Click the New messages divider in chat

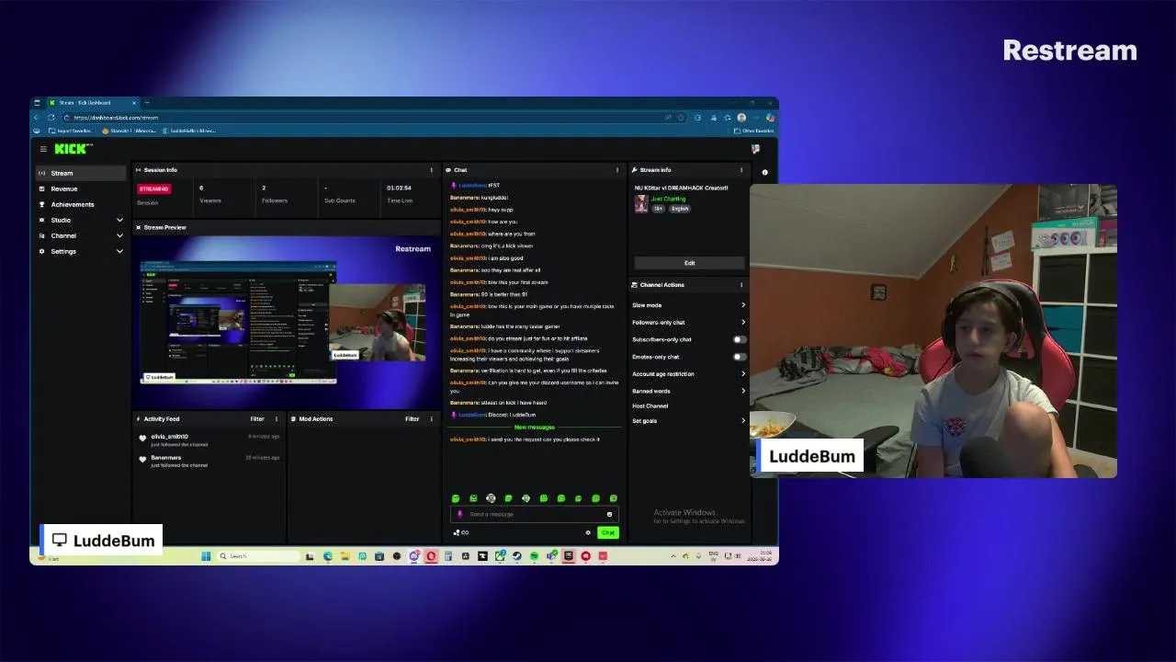pos(534,428)
